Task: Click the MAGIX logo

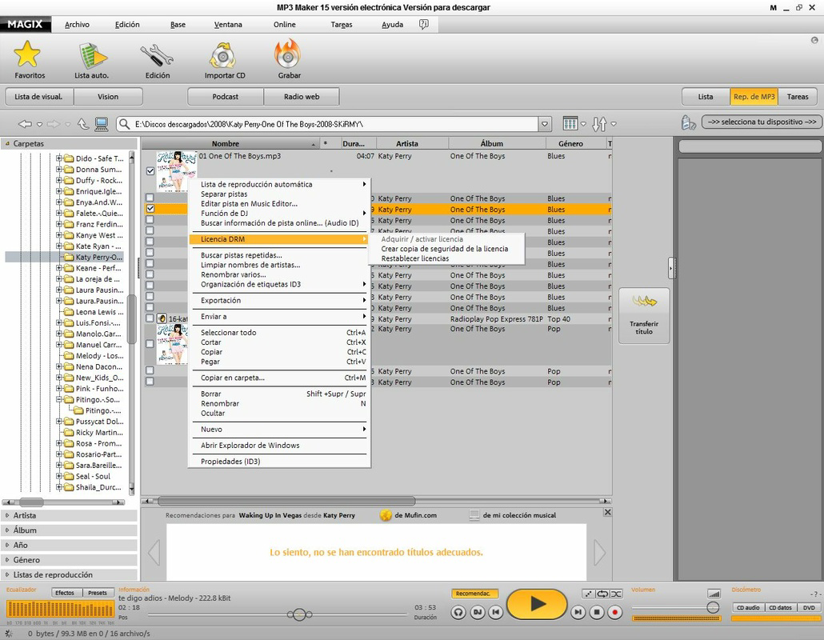Action: [x=26, y=24]
